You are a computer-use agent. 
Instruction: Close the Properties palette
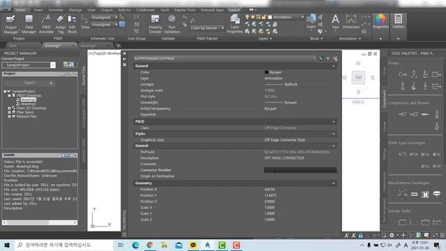124,53
